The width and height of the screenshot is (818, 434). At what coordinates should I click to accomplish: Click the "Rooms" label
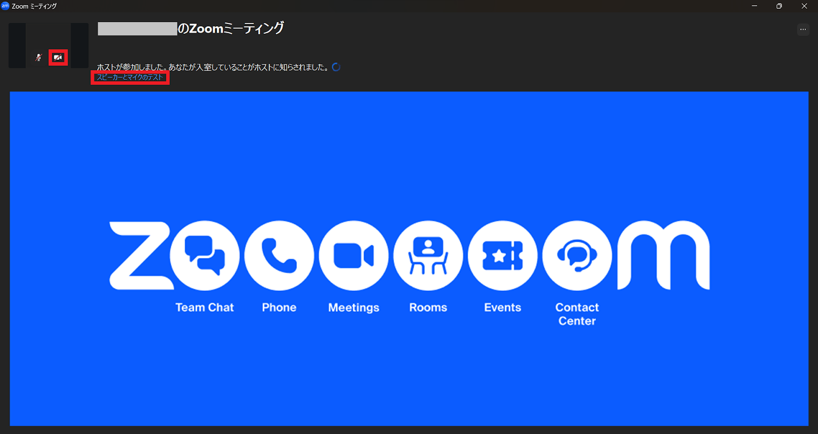pos(428,307)
